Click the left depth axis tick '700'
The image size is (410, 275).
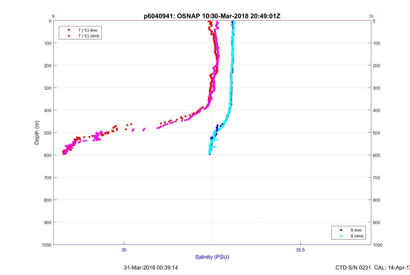(x=47, y=178)
